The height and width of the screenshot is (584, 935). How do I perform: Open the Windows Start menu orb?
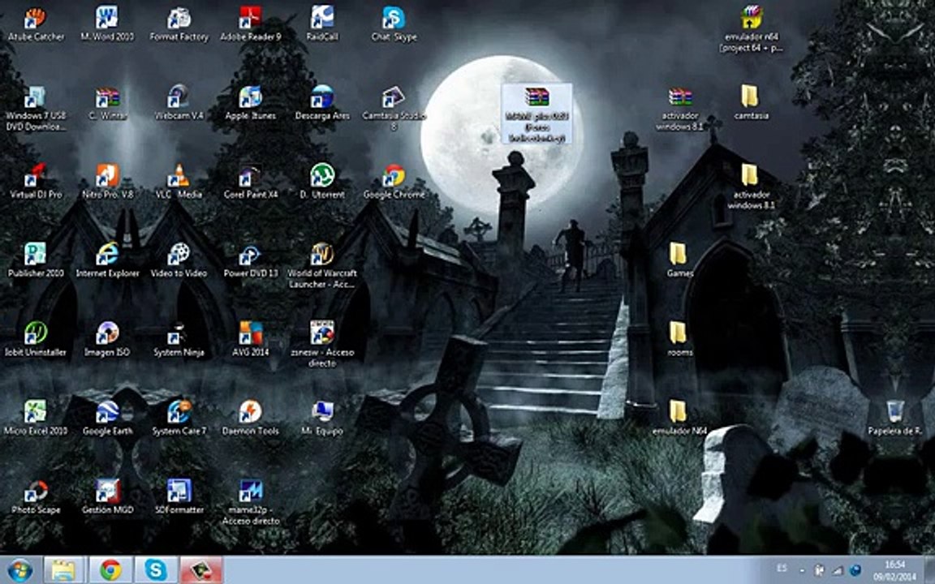click(19, 570)
